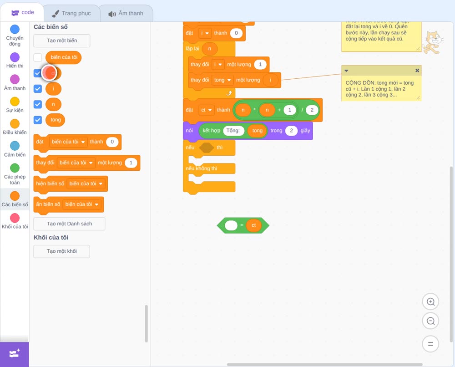Click the 'Tạo một Danh sách' button
Screen dimensions: 455x367
(x=69, y=224)
